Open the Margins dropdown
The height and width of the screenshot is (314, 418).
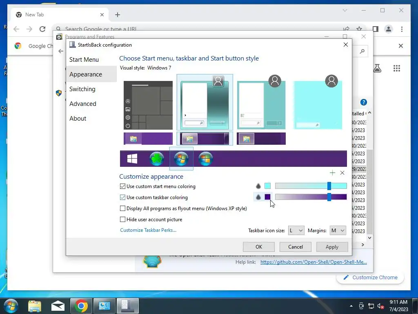click(338, 231)
